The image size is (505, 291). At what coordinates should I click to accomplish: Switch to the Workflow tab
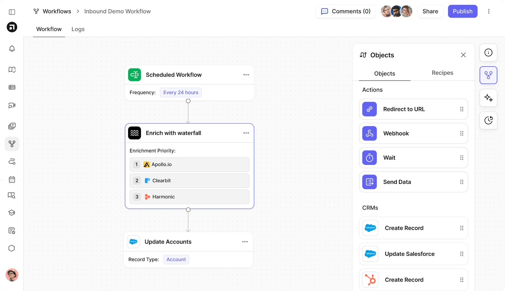[49, 29]
